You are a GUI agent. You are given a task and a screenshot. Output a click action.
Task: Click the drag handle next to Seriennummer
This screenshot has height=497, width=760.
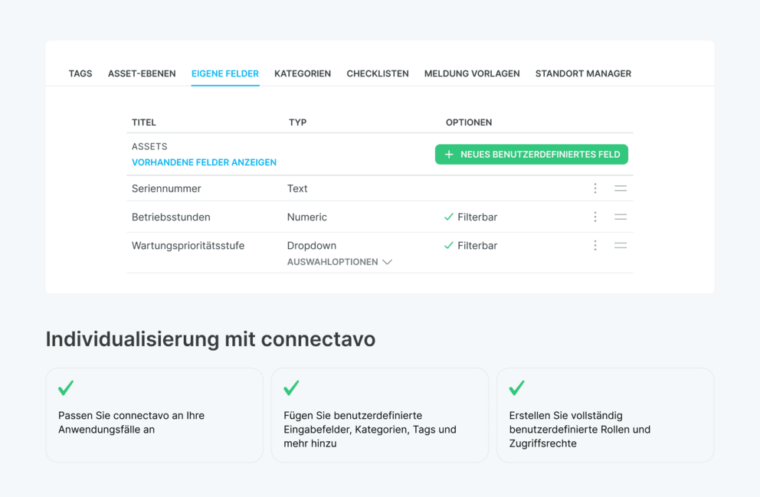(621, 188)
